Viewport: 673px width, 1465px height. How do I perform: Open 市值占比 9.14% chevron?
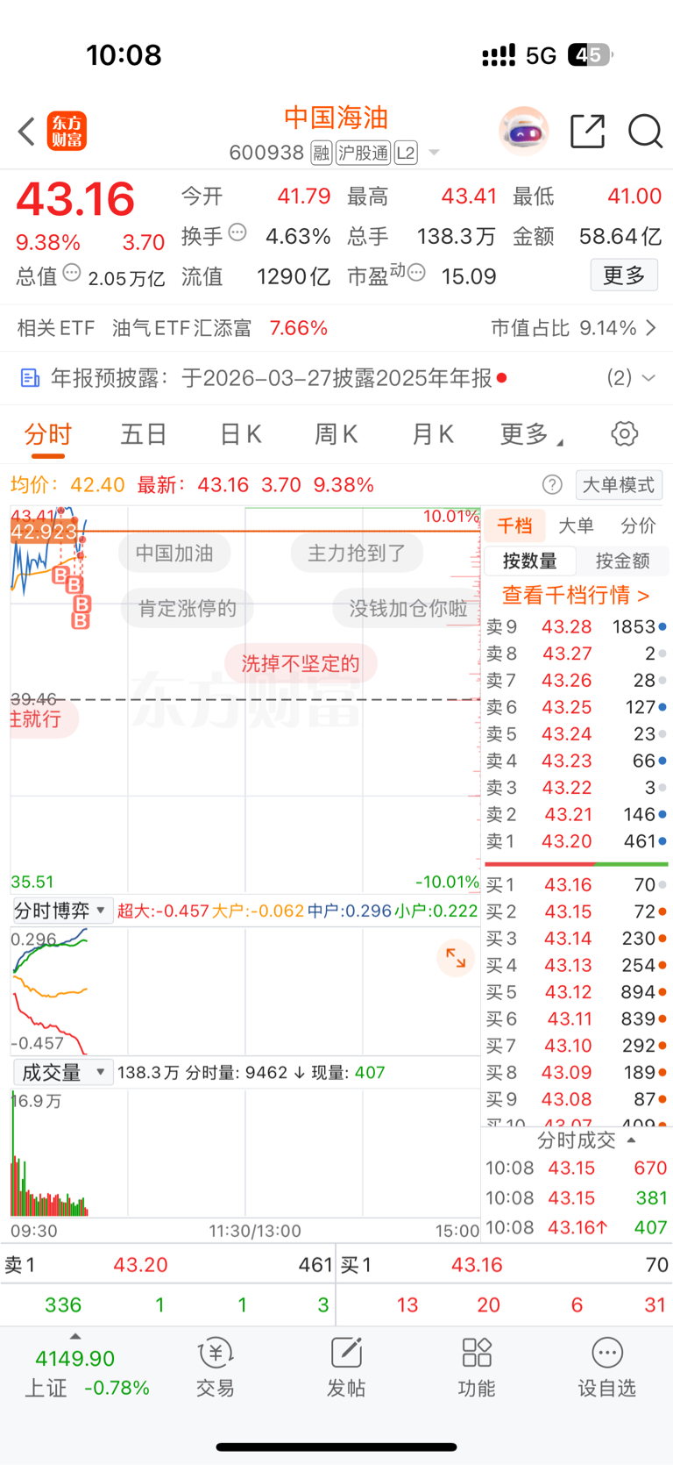coord(651,328)
